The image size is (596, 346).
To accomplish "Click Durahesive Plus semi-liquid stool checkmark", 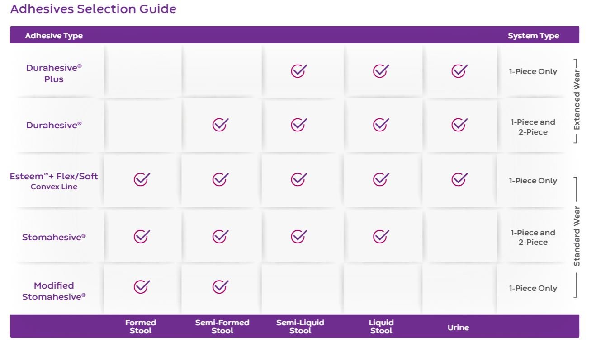I will 298,71.
